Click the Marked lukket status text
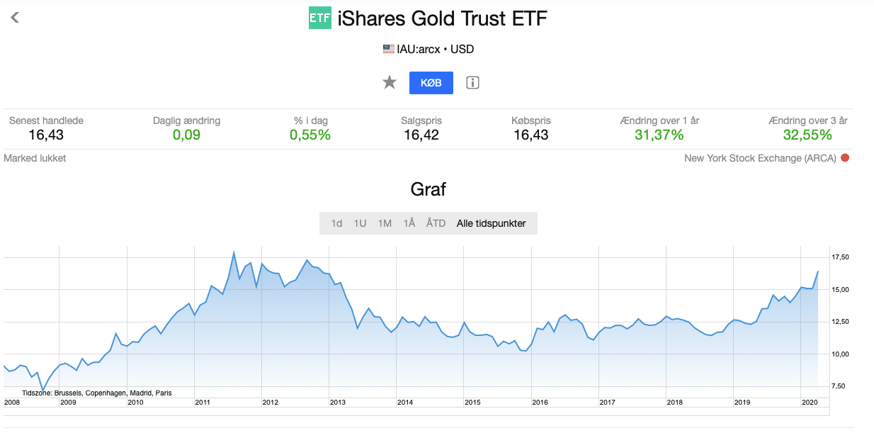Image resolution: width=874 pixels, height=438 pixels. point(35,157)
